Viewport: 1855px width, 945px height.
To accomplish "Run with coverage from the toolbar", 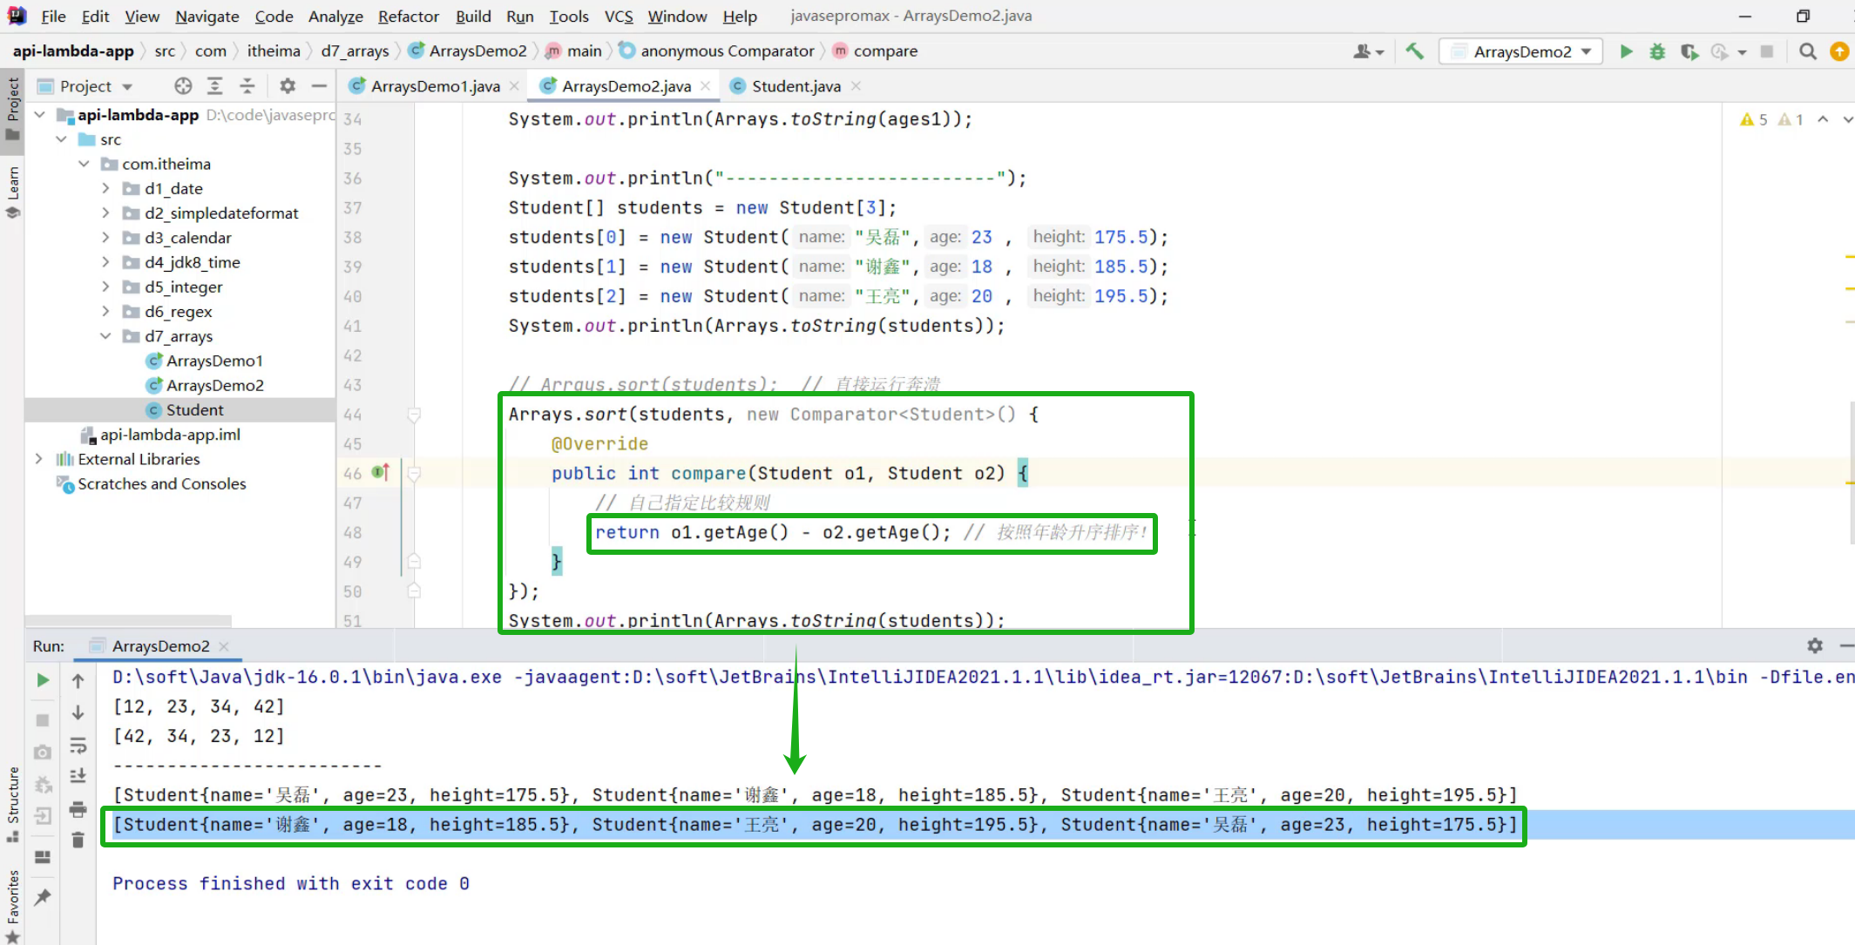I will (x=1689, y=51).
